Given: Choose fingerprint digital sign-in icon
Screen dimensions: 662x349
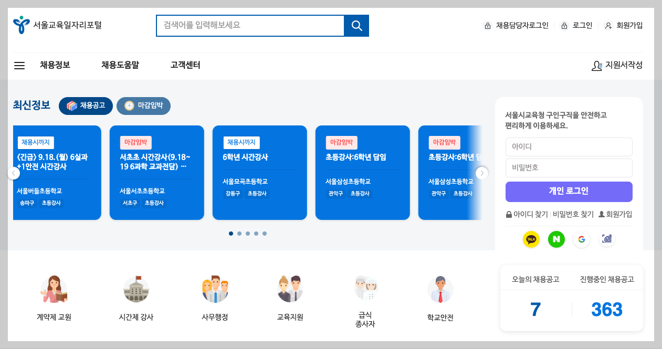Looking at the screenshot, I should pos(606,239).
